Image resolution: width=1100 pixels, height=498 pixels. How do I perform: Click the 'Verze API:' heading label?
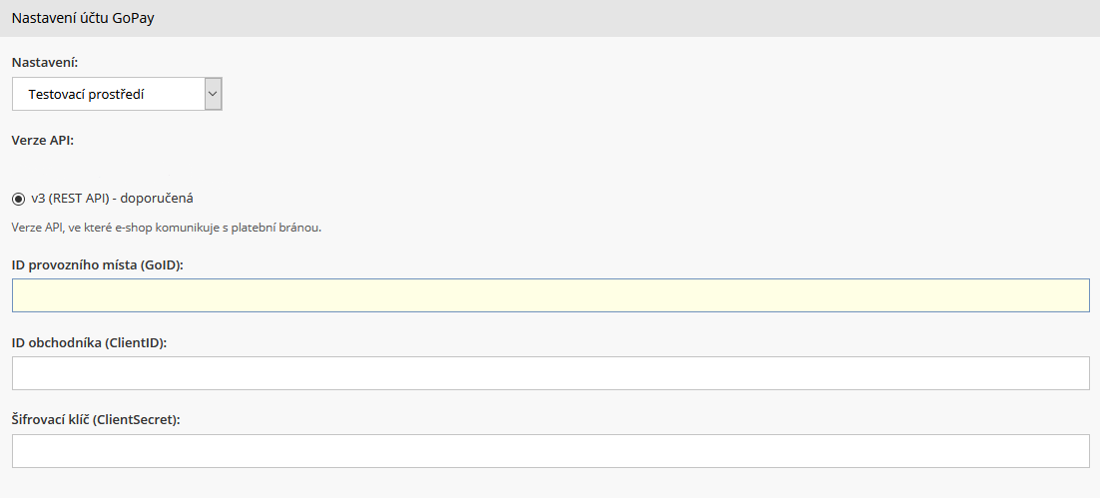43,140
